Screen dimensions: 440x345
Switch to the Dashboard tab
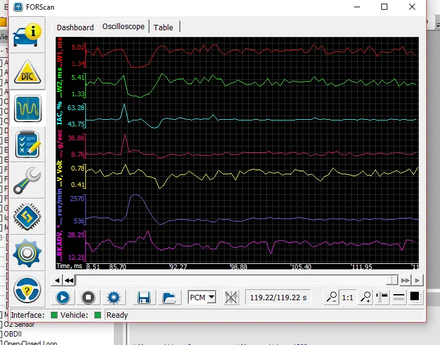click(x=75, y=27)
